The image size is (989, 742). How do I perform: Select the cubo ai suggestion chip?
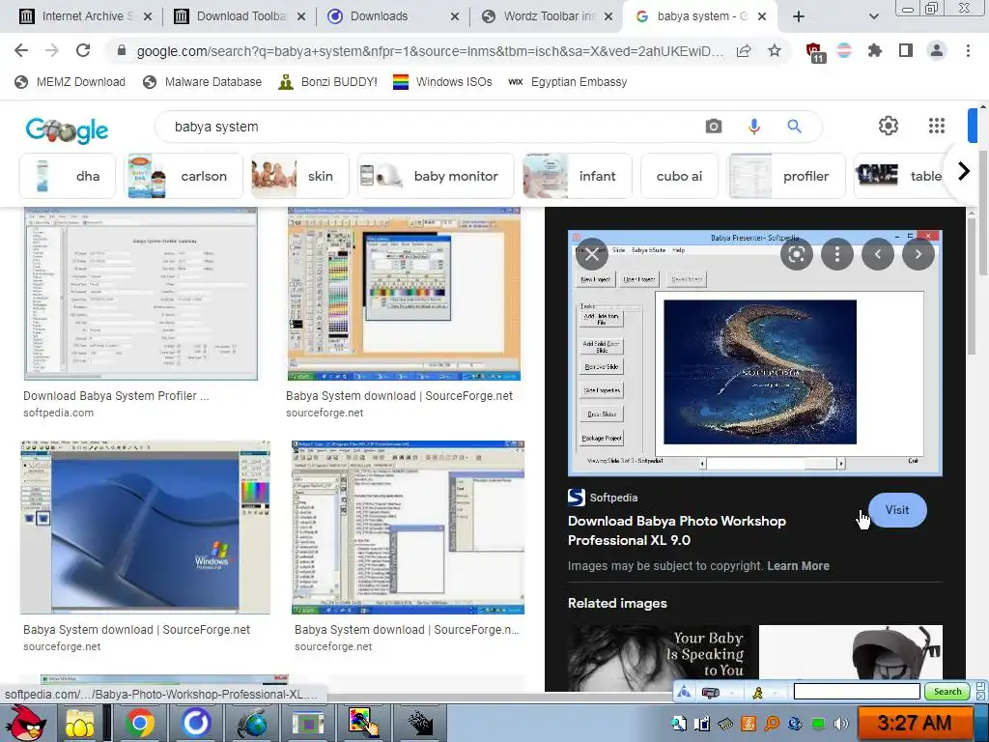pyautogui.click(x=679, y=176)
